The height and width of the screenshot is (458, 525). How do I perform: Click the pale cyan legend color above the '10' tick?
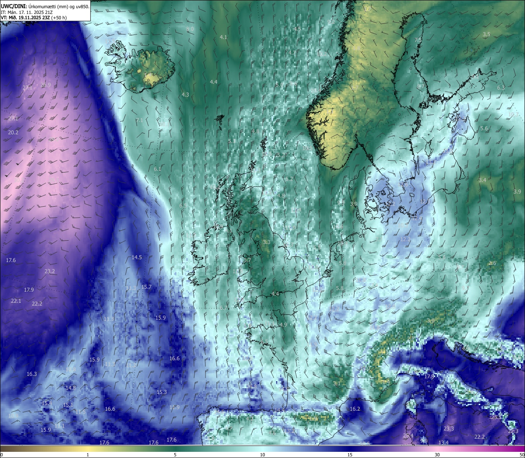(x=262, y=448)
